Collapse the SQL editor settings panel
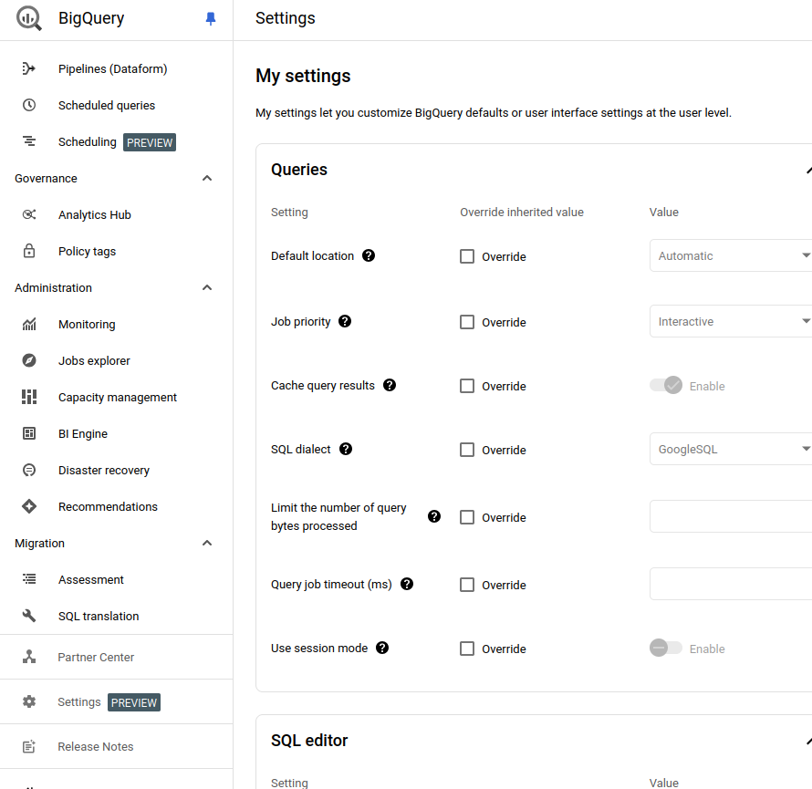The height and width of the screenshot is (789, 812). [809, 741]
